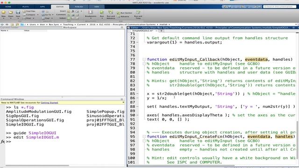299x168 pixels.
Task: Click the Run and Advance icon
Action: click(111, 12)
